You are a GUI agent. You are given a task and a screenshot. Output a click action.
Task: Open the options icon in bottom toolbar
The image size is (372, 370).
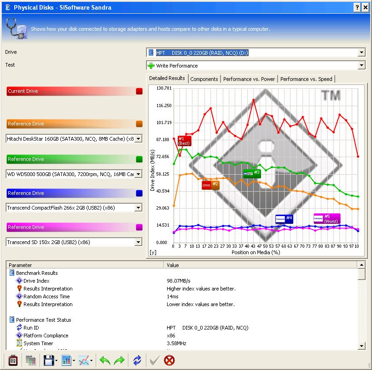pyautogui.click(x=13, y=360)
